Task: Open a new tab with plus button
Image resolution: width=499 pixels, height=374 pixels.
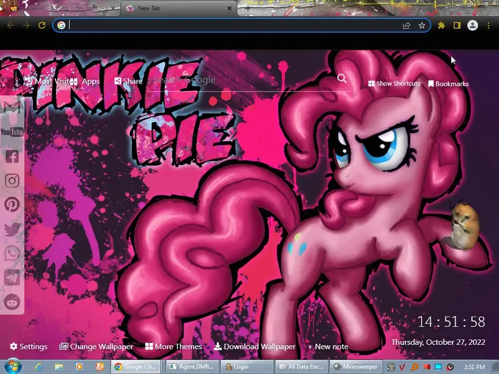Action: (248, 8)
